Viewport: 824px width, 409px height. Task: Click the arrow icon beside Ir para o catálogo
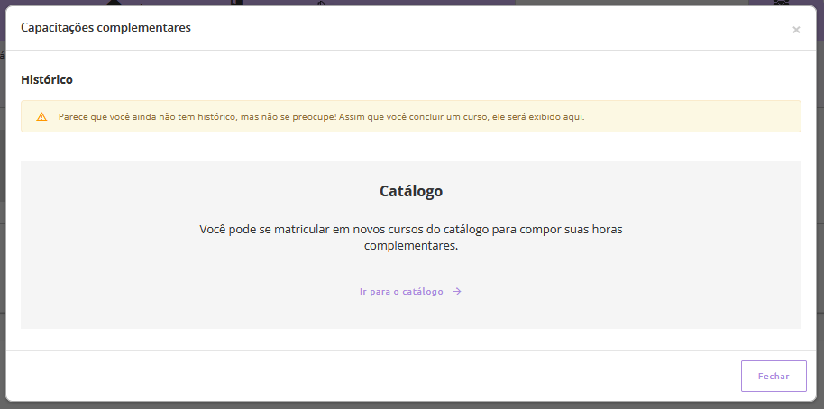coord(457,292)
